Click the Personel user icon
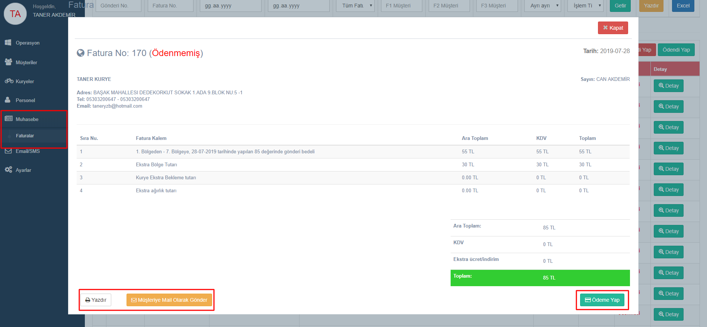This screenshot has width=707, height=327. pos(8,100)
